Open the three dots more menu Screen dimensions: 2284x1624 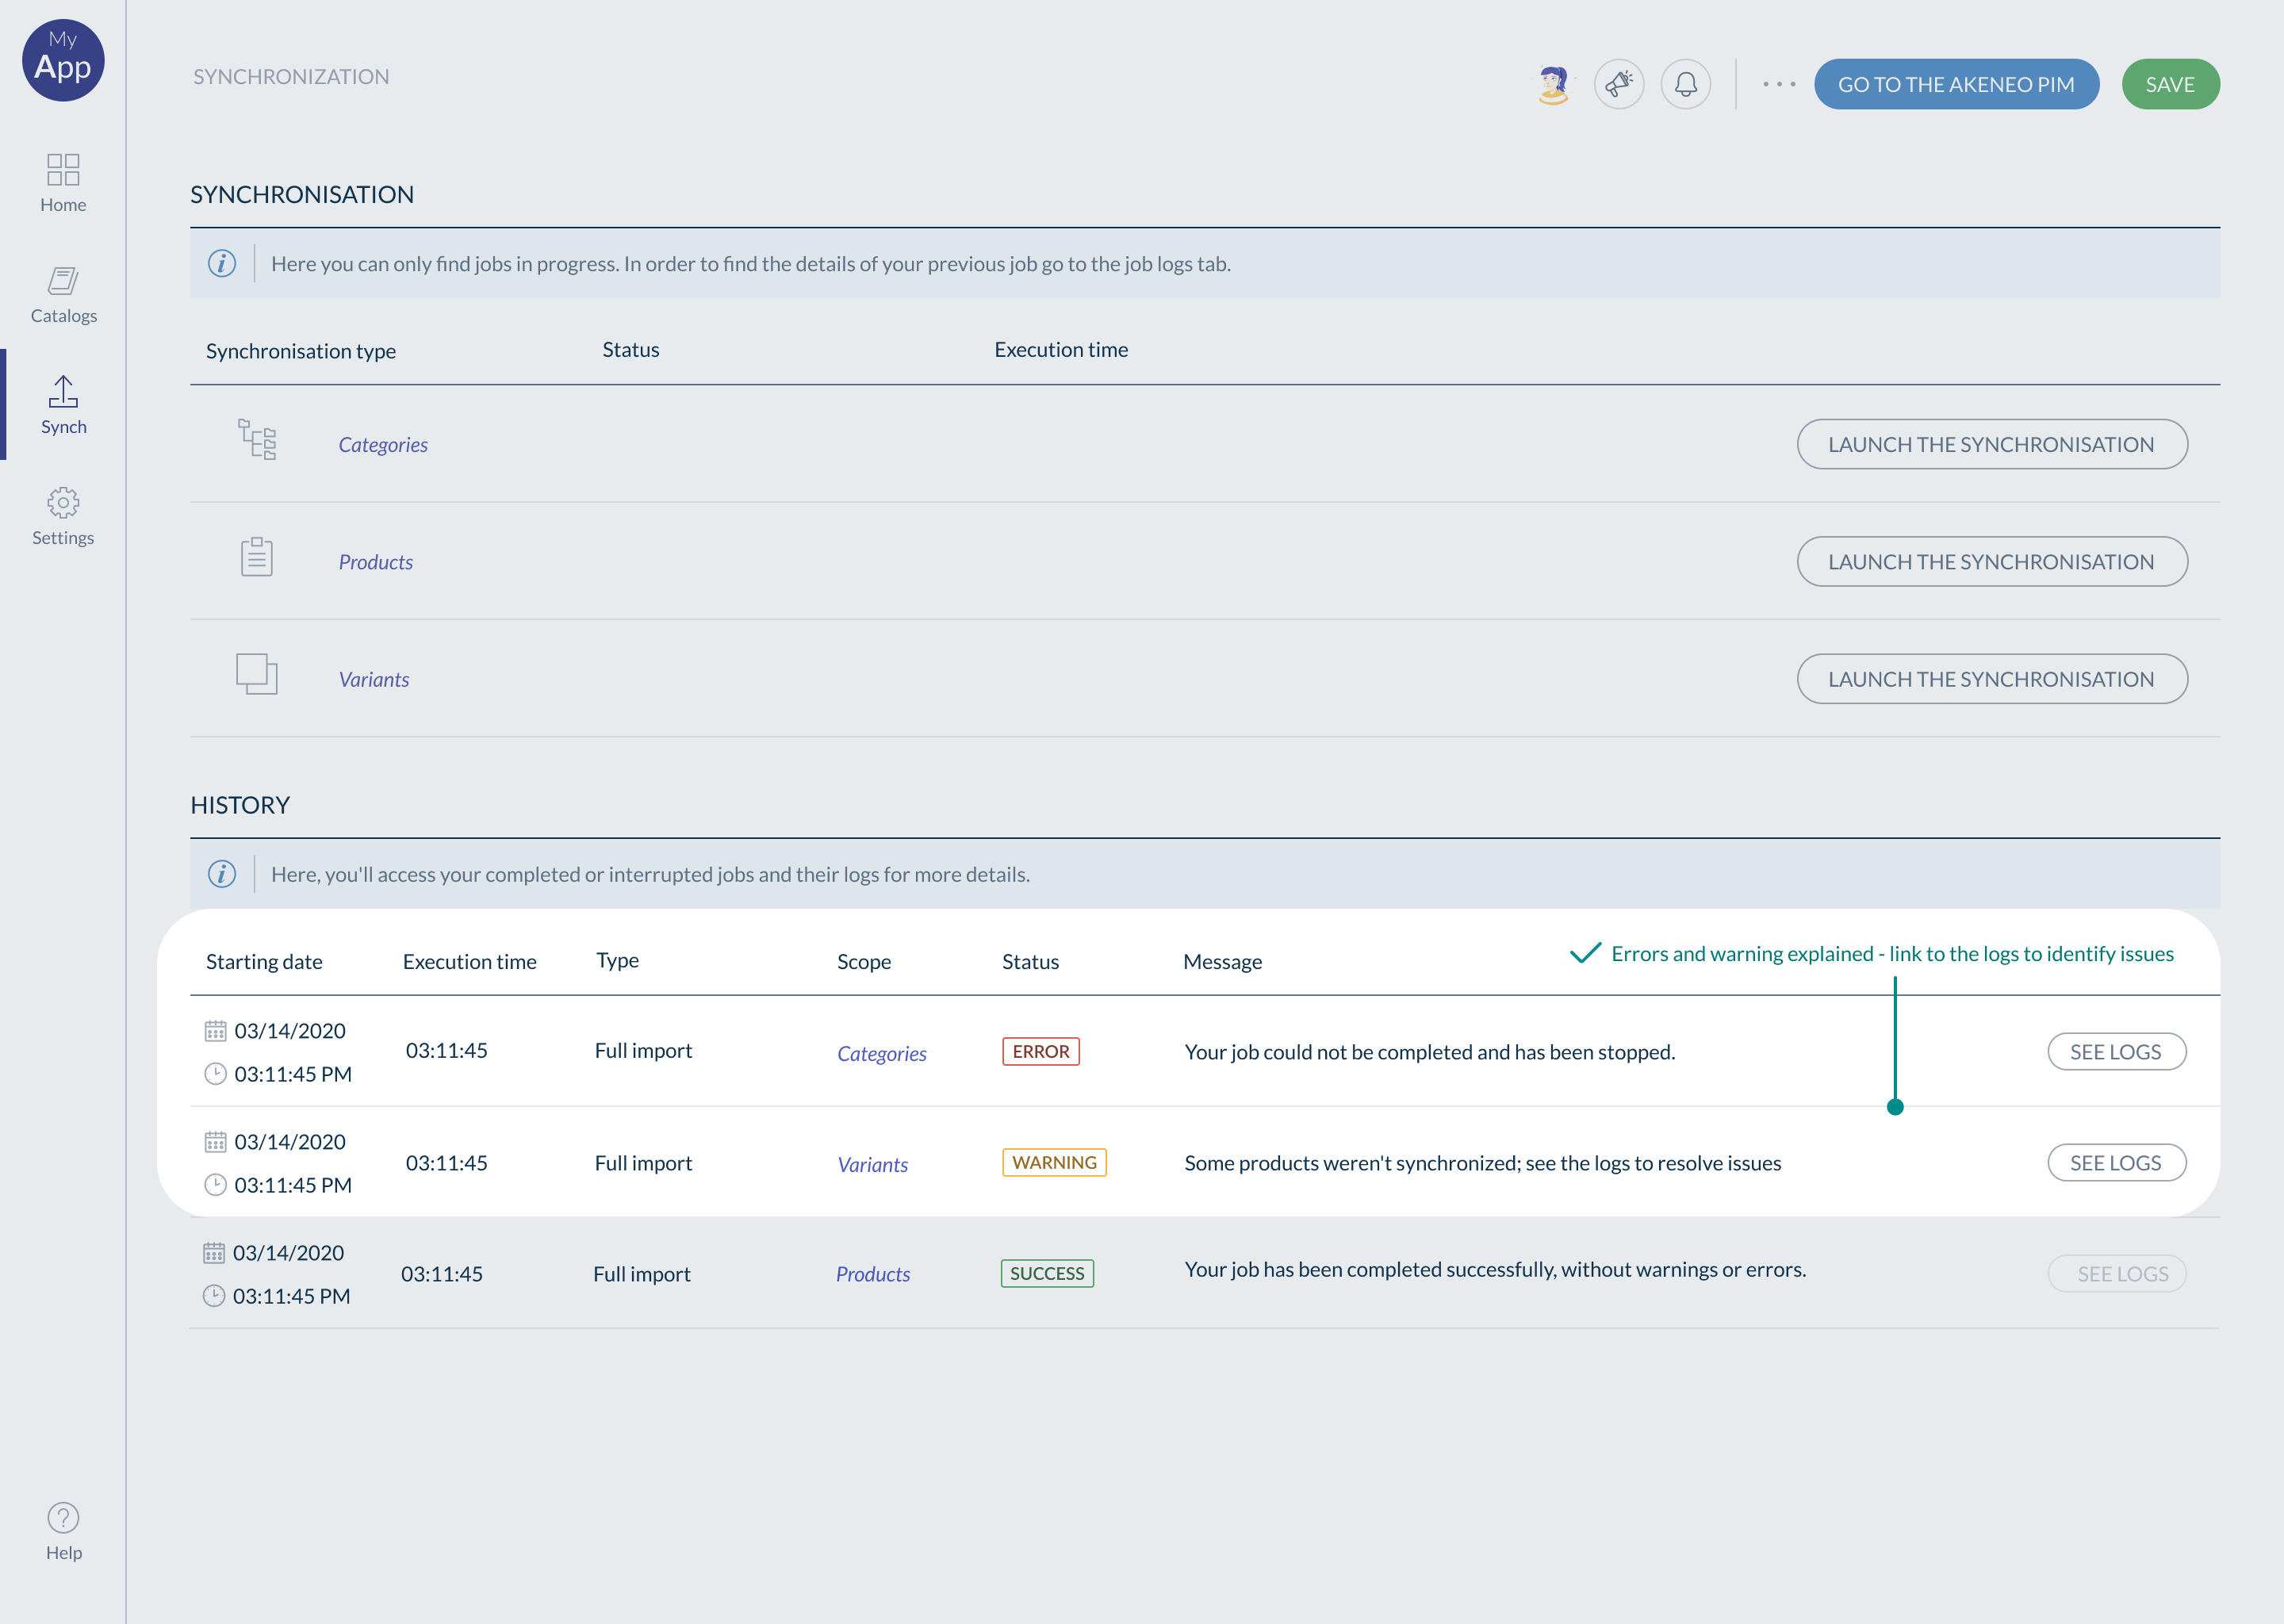coord(1778,85)
